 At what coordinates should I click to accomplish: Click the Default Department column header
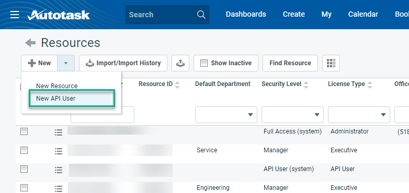point(223,84)
